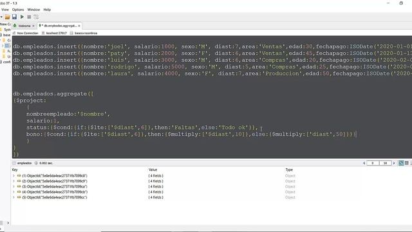Screen dimensions: 412x232
Task: Open the Options menu
Action: [18, 10]
